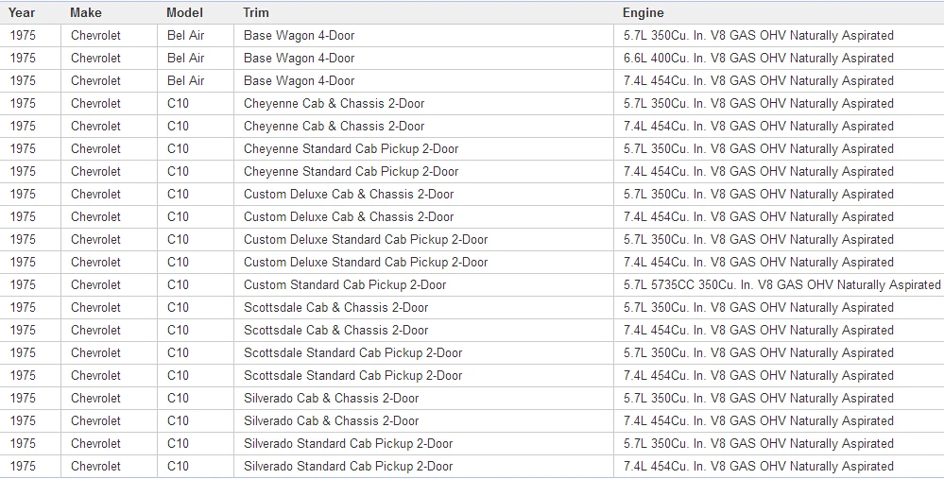
Task: Click Silverado Cab & Chassis trim in 7.4L row
Action: pyautogui.click(x=424, y=421)
